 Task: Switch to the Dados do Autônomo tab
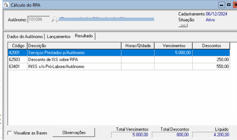25,36
